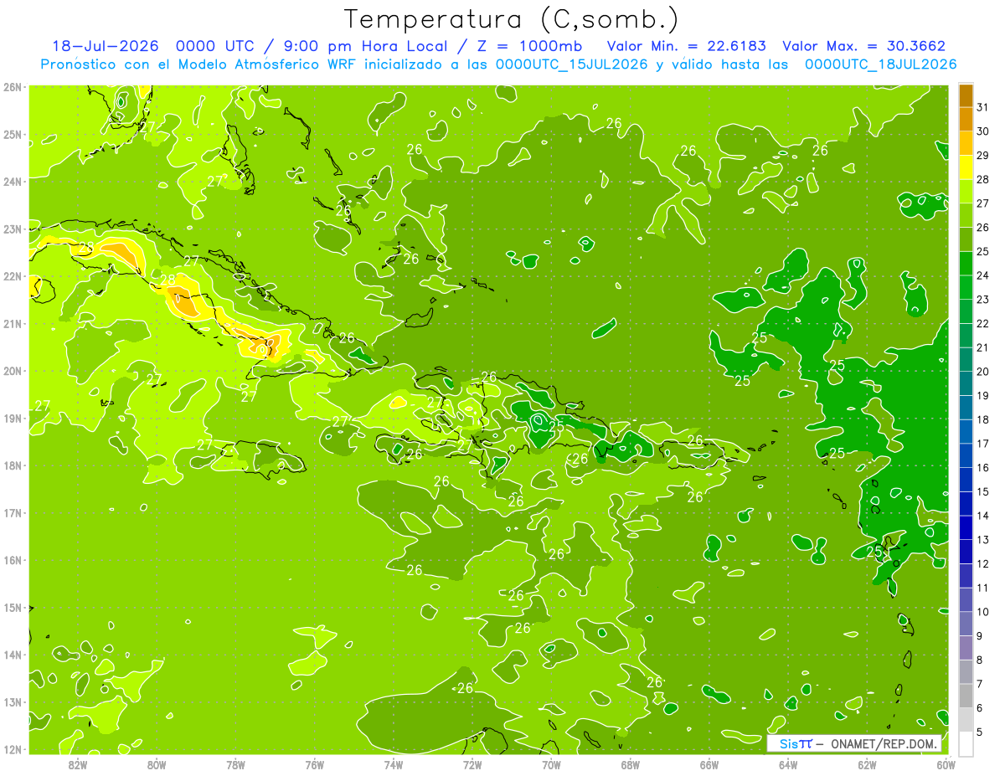
Task: Click the 24N latitude axis label
Action: pyautogui.click(x=13, y=182)
